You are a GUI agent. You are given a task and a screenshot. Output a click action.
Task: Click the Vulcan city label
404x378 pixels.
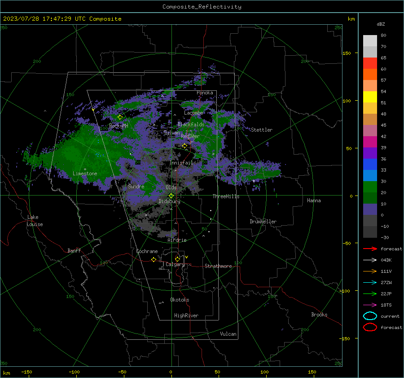click(x=228, y=334)
